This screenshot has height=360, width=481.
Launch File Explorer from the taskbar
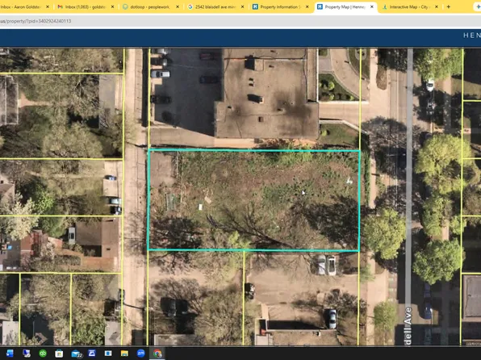pyautogui.click(x=124, y=354)
